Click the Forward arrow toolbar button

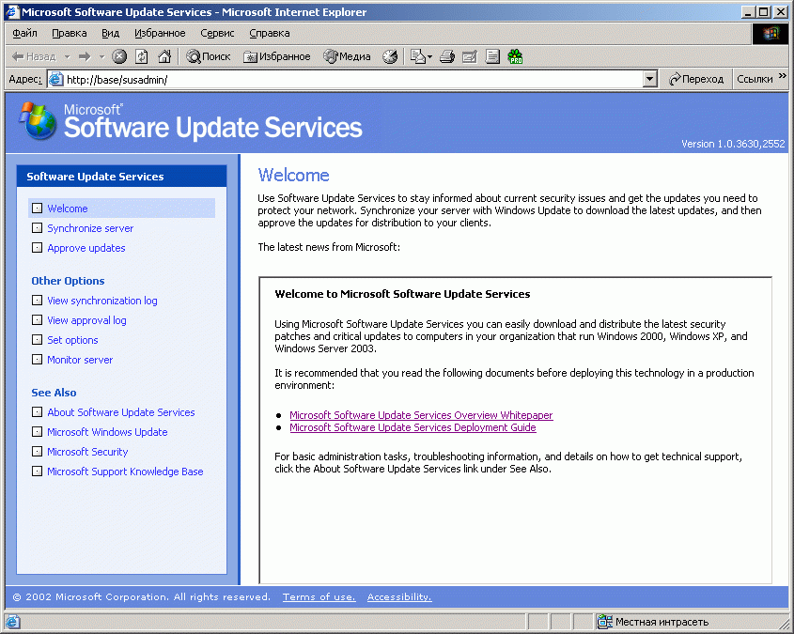[85, 56]
